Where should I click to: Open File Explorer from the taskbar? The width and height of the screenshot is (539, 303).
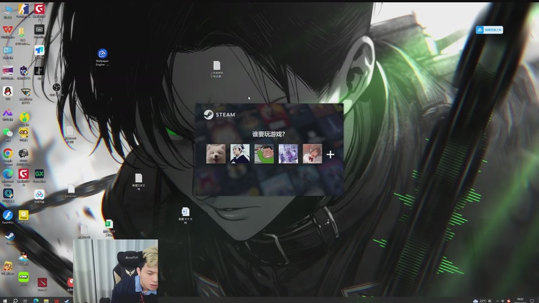click(46, 300)
